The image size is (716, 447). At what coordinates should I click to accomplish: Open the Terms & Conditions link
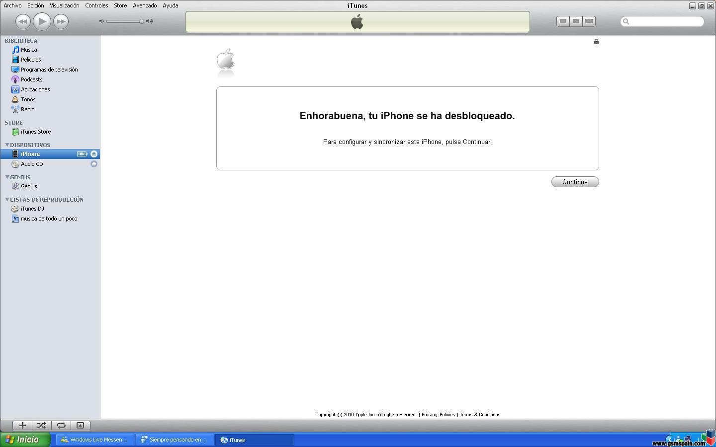[480, 415]
